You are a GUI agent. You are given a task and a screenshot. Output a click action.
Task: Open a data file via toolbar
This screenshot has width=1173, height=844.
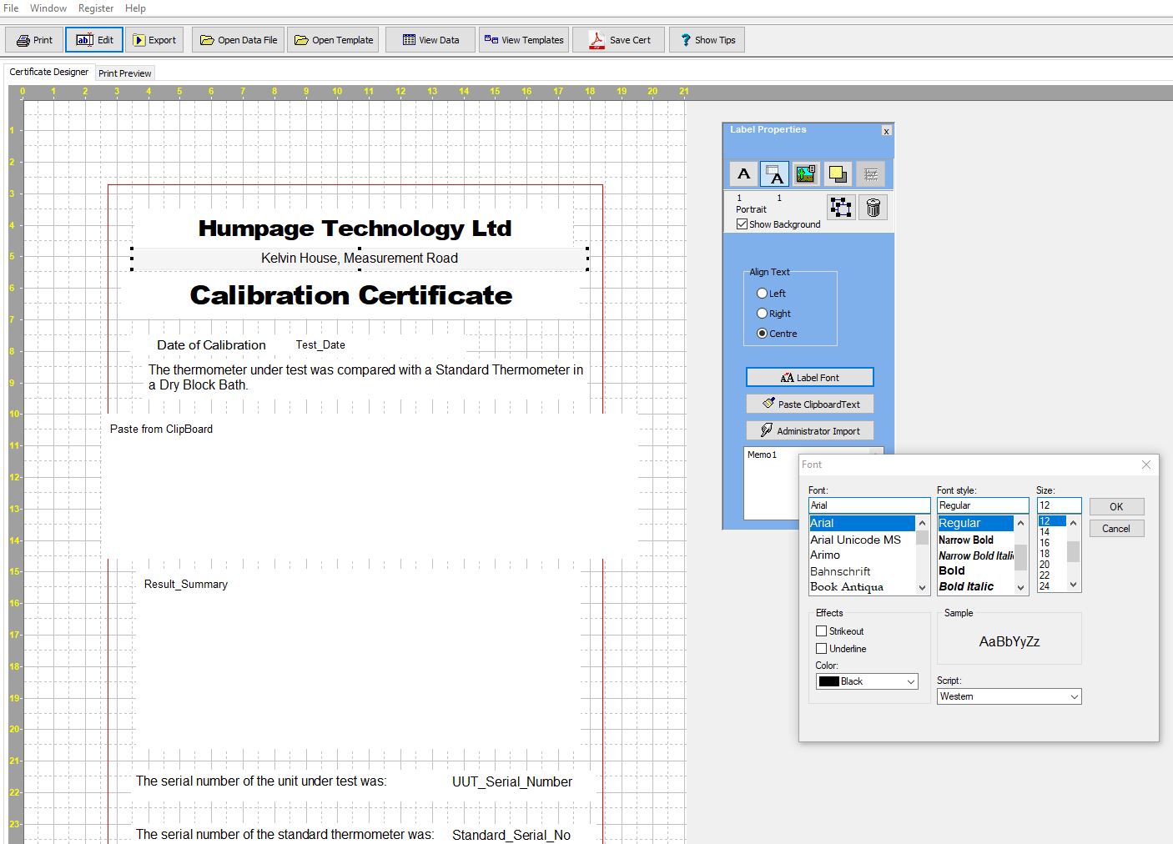tap(239, 40)
